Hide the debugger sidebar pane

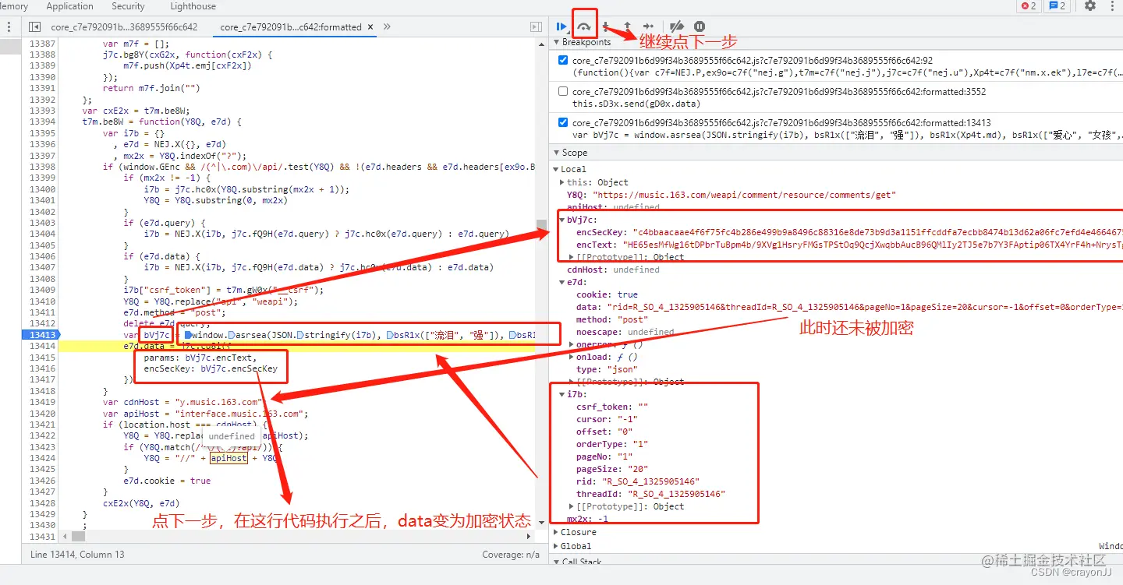coord(536,26)
